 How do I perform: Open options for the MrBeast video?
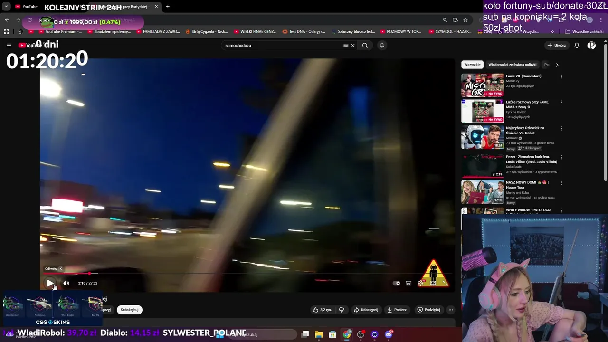[561, 128]
